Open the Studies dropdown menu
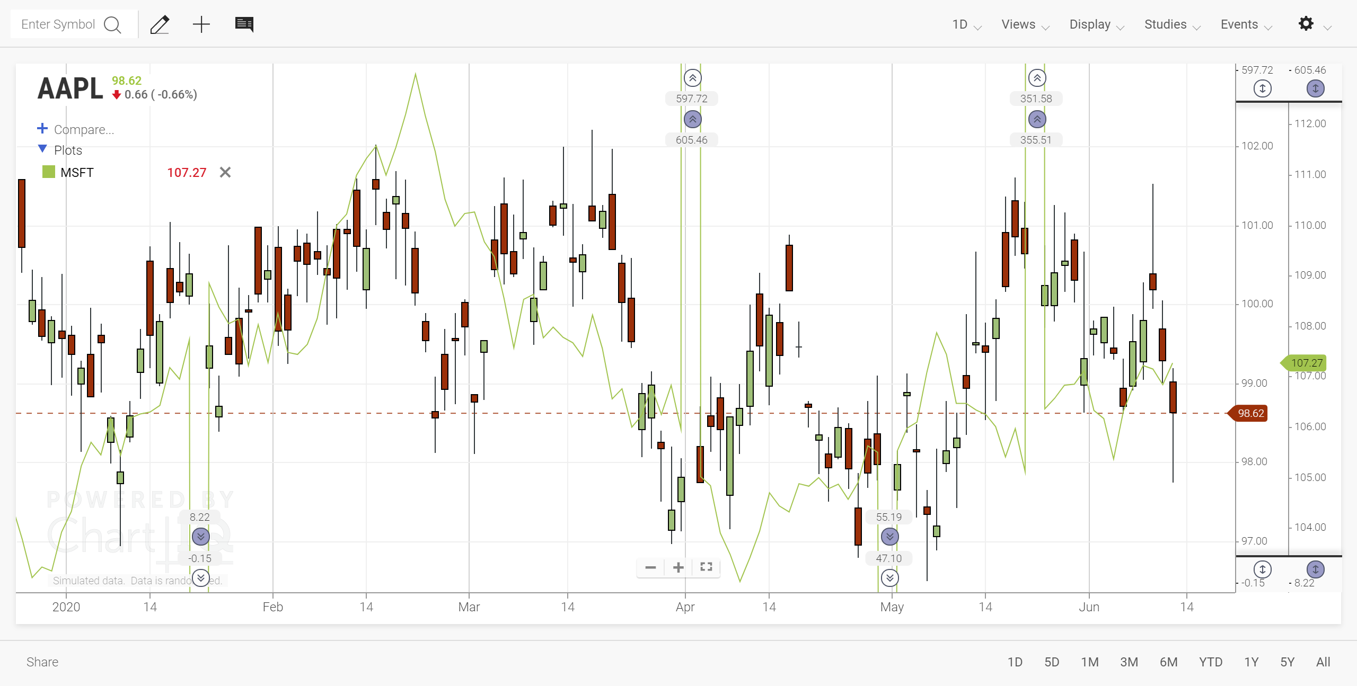This screenshot has width=1357, height=686. click(1173, 24)
